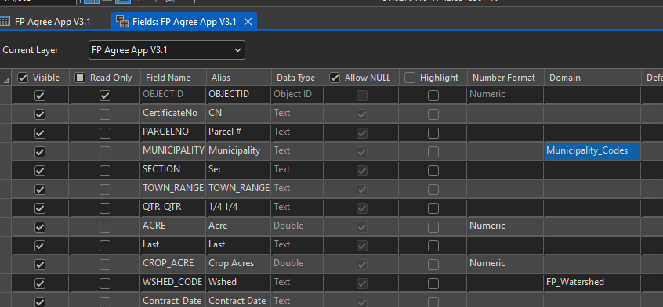
Task: Select the Municipality_Codes domain cell
Action: tap(592, 151)
